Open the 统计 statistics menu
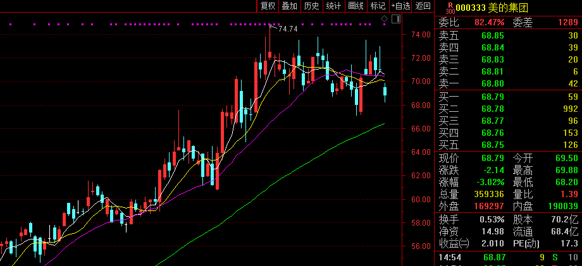 pyautogui.click(x=333, y=6)
